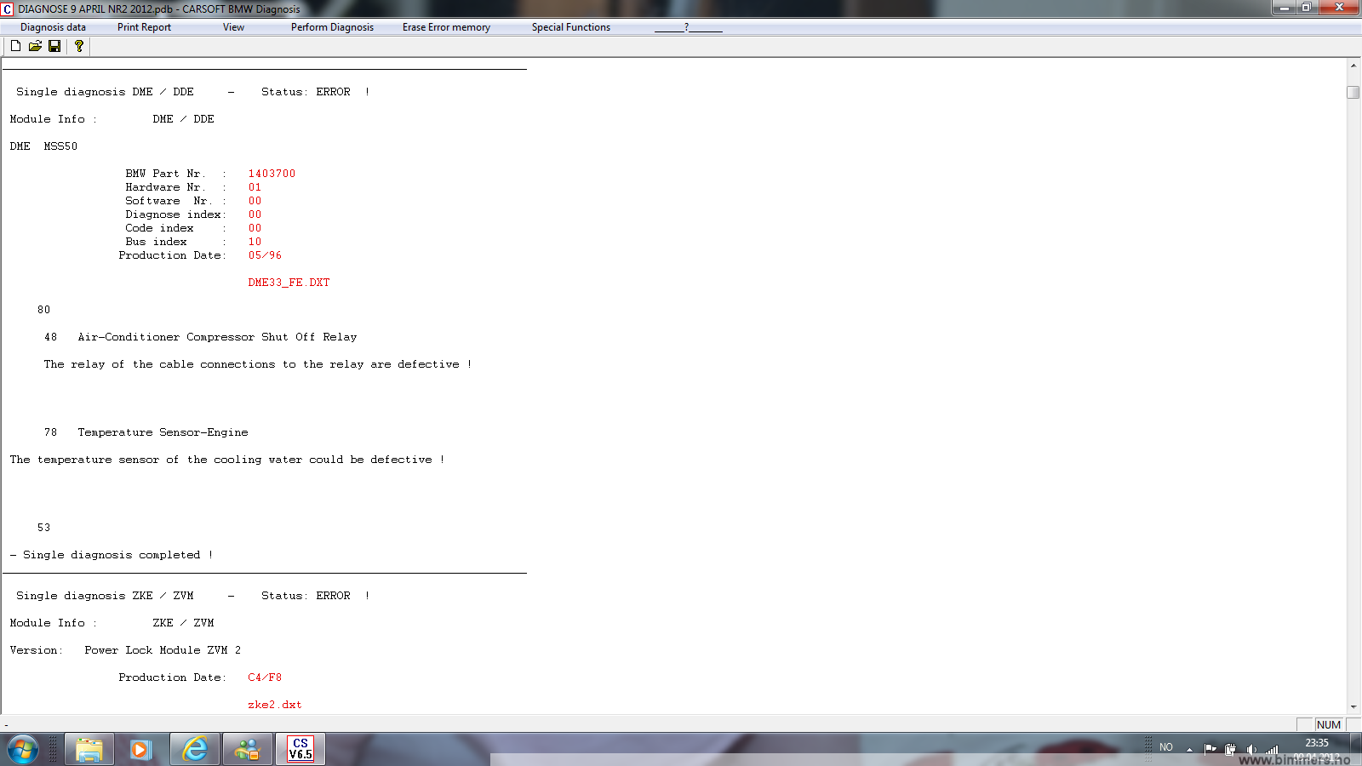The image size is (1362, 766).
Task: Open the Special Functions menu
Action: click(570, 27)
